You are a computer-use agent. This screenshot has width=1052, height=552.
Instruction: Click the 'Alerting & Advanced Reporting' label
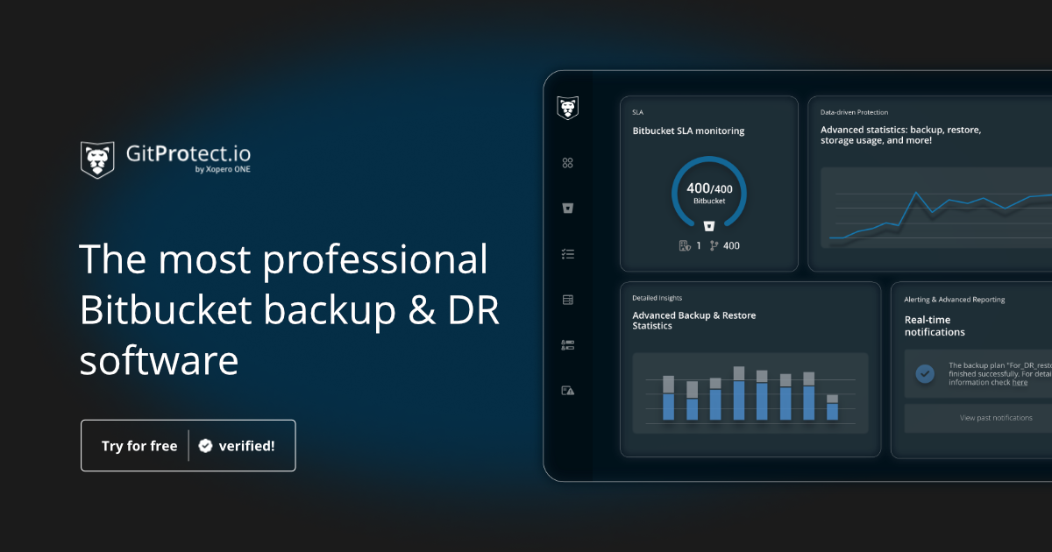click(x=955, y=300)
